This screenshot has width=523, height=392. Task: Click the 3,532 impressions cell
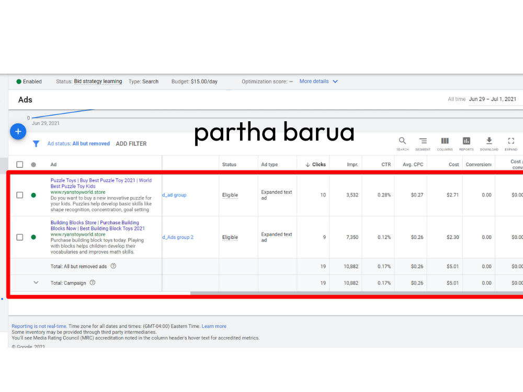[352, 195]
